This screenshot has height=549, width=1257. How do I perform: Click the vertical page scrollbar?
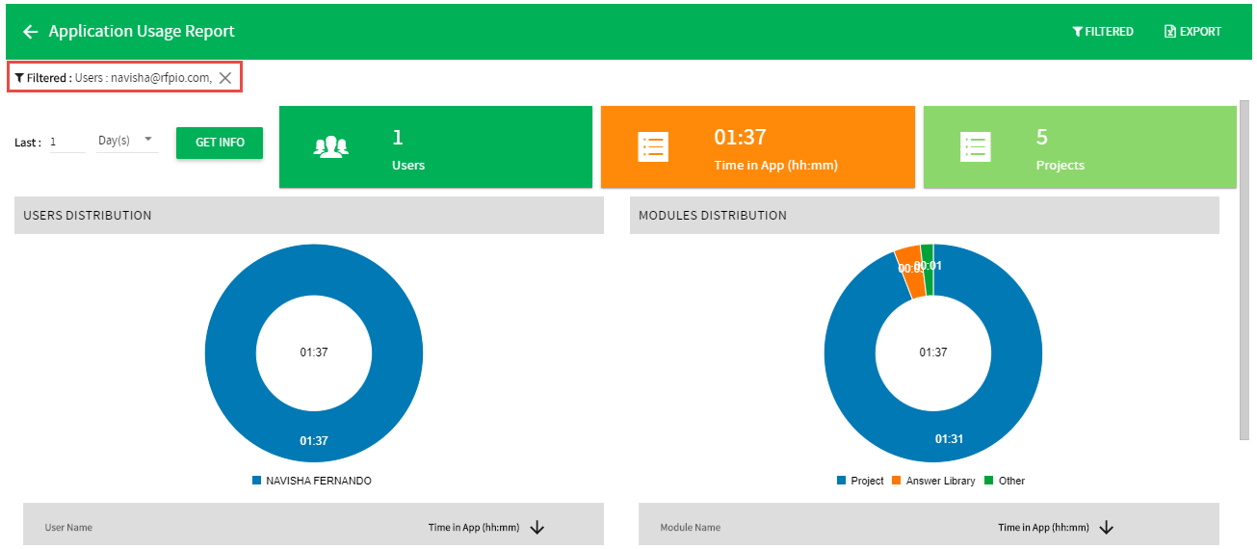click(1244, 270)
